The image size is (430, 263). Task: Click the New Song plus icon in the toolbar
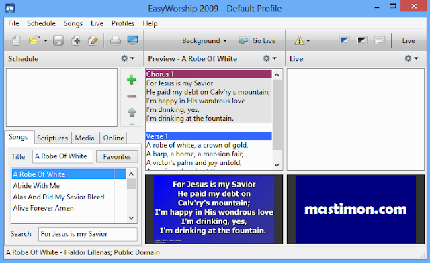pyautogui.click(x=76, y=40)
